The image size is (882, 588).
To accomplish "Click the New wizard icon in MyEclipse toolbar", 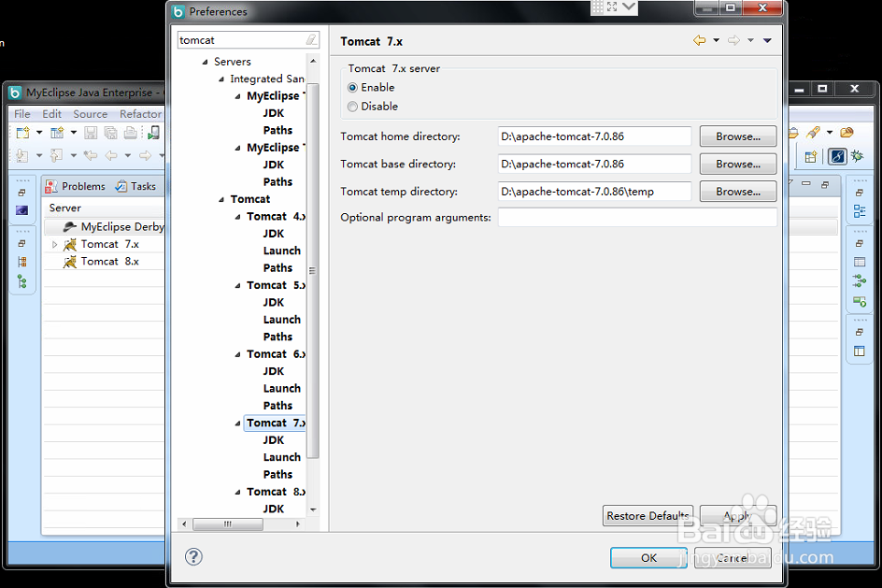I will coord(23,133).
